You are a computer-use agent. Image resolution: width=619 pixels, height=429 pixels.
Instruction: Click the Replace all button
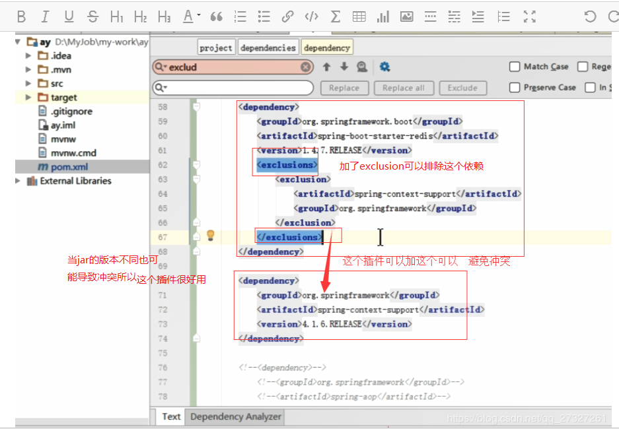point(404,88)
